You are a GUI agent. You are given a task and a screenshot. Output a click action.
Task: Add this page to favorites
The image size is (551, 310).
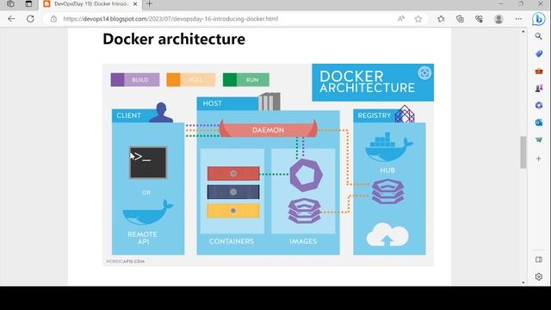coord(418,19)
